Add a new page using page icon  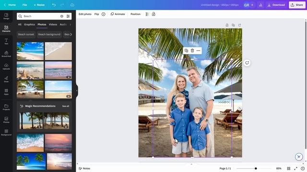(239, 25)
